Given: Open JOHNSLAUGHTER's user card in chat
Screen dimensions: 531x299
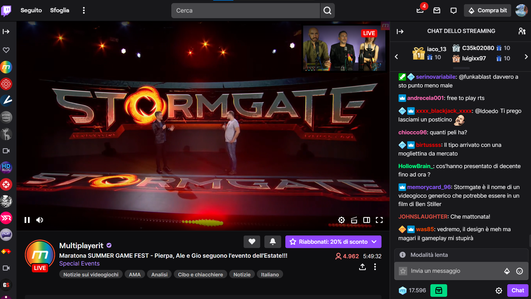Looking at the screenshot, I should coord(423,217).
